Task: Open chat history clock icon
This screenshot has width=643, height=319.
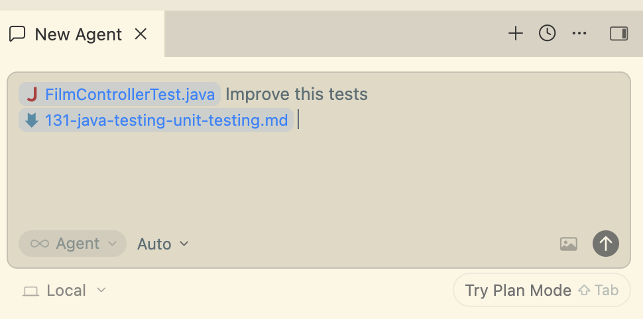Action: click(547, 34)
